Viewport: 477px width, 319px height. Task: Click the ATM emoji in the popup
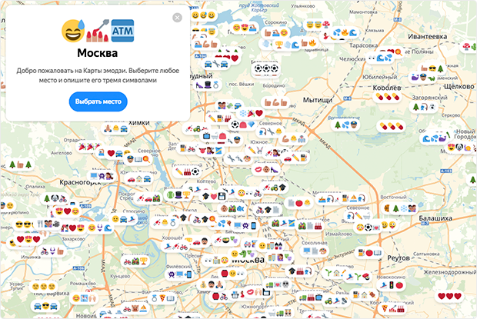coord(122,31)
